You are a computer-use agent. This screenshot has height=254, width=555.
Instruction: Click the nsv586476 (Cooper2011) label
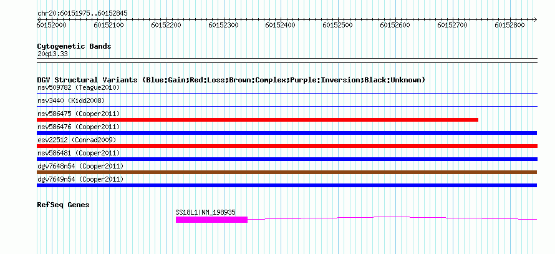pos(79,127)
